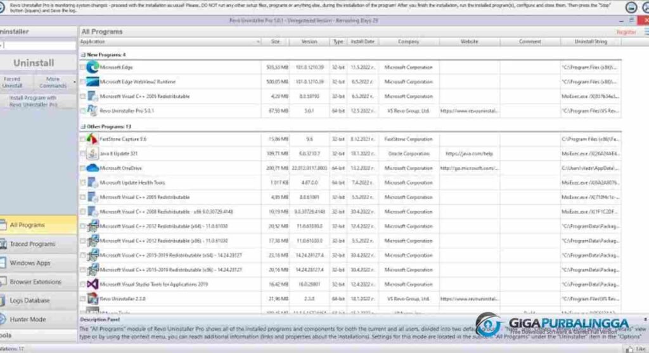Sort by the Install Date column header
Image resolution: width=649 pixels, height=353 pixels.
pos(363,42)
